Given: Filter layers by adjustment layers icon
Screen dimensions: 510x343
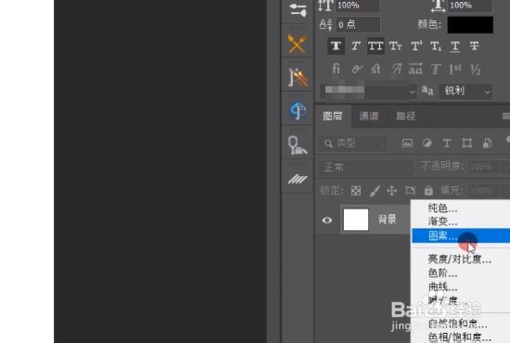Looking at the screenshot, I should [427, 143].
